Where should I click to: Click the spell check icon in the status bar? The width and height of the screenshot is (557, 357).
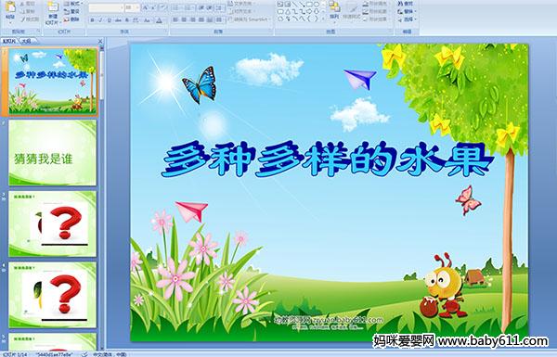point(84,354)
